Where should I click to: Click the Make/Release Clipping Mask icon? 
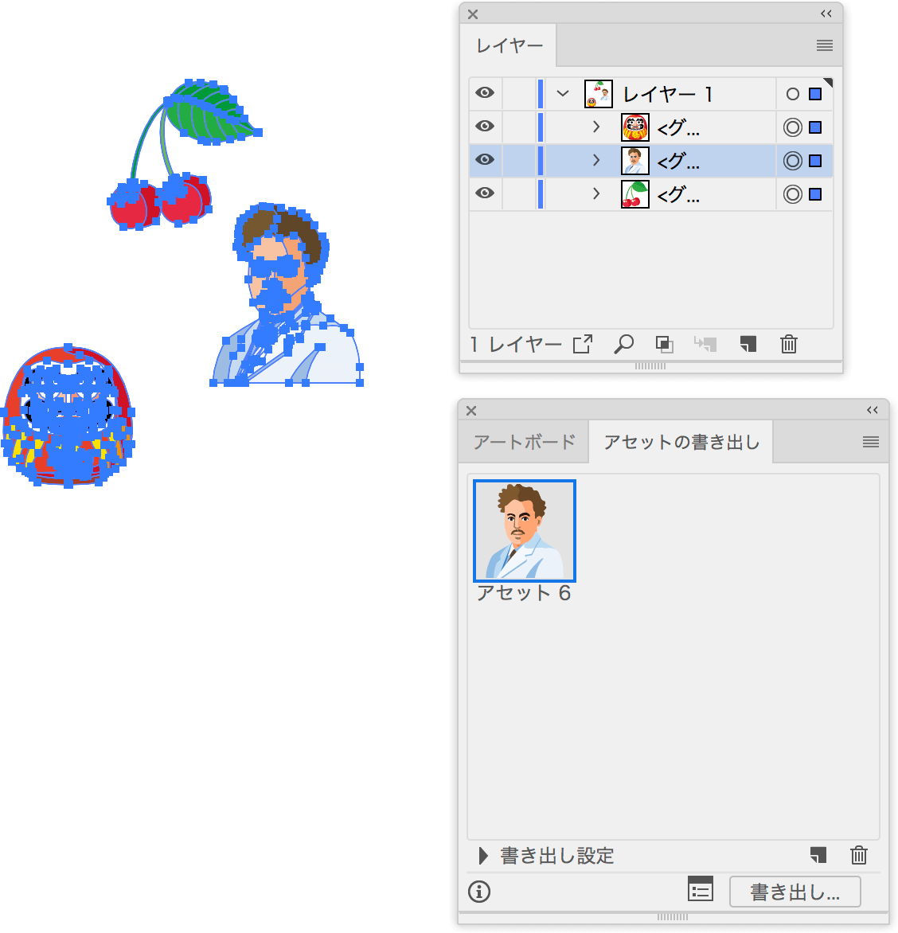(x=664, y=344)
